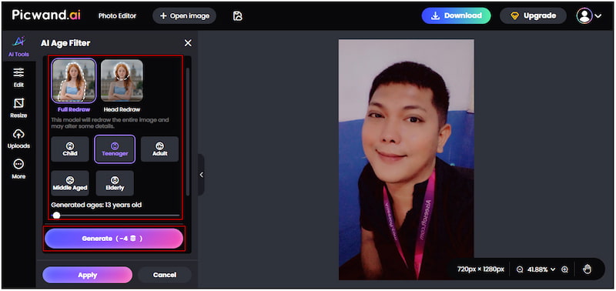
Task: Click the 'Generated ages: 13 years old' label
Action: coord(96,205)
